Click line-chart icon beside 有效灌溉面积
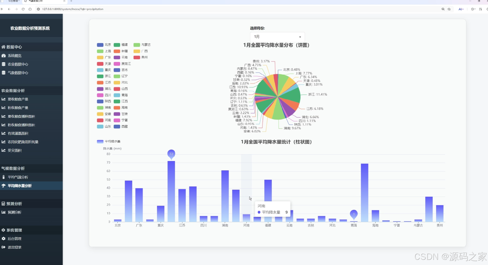 pyautogui.click(x=4, y=133)
